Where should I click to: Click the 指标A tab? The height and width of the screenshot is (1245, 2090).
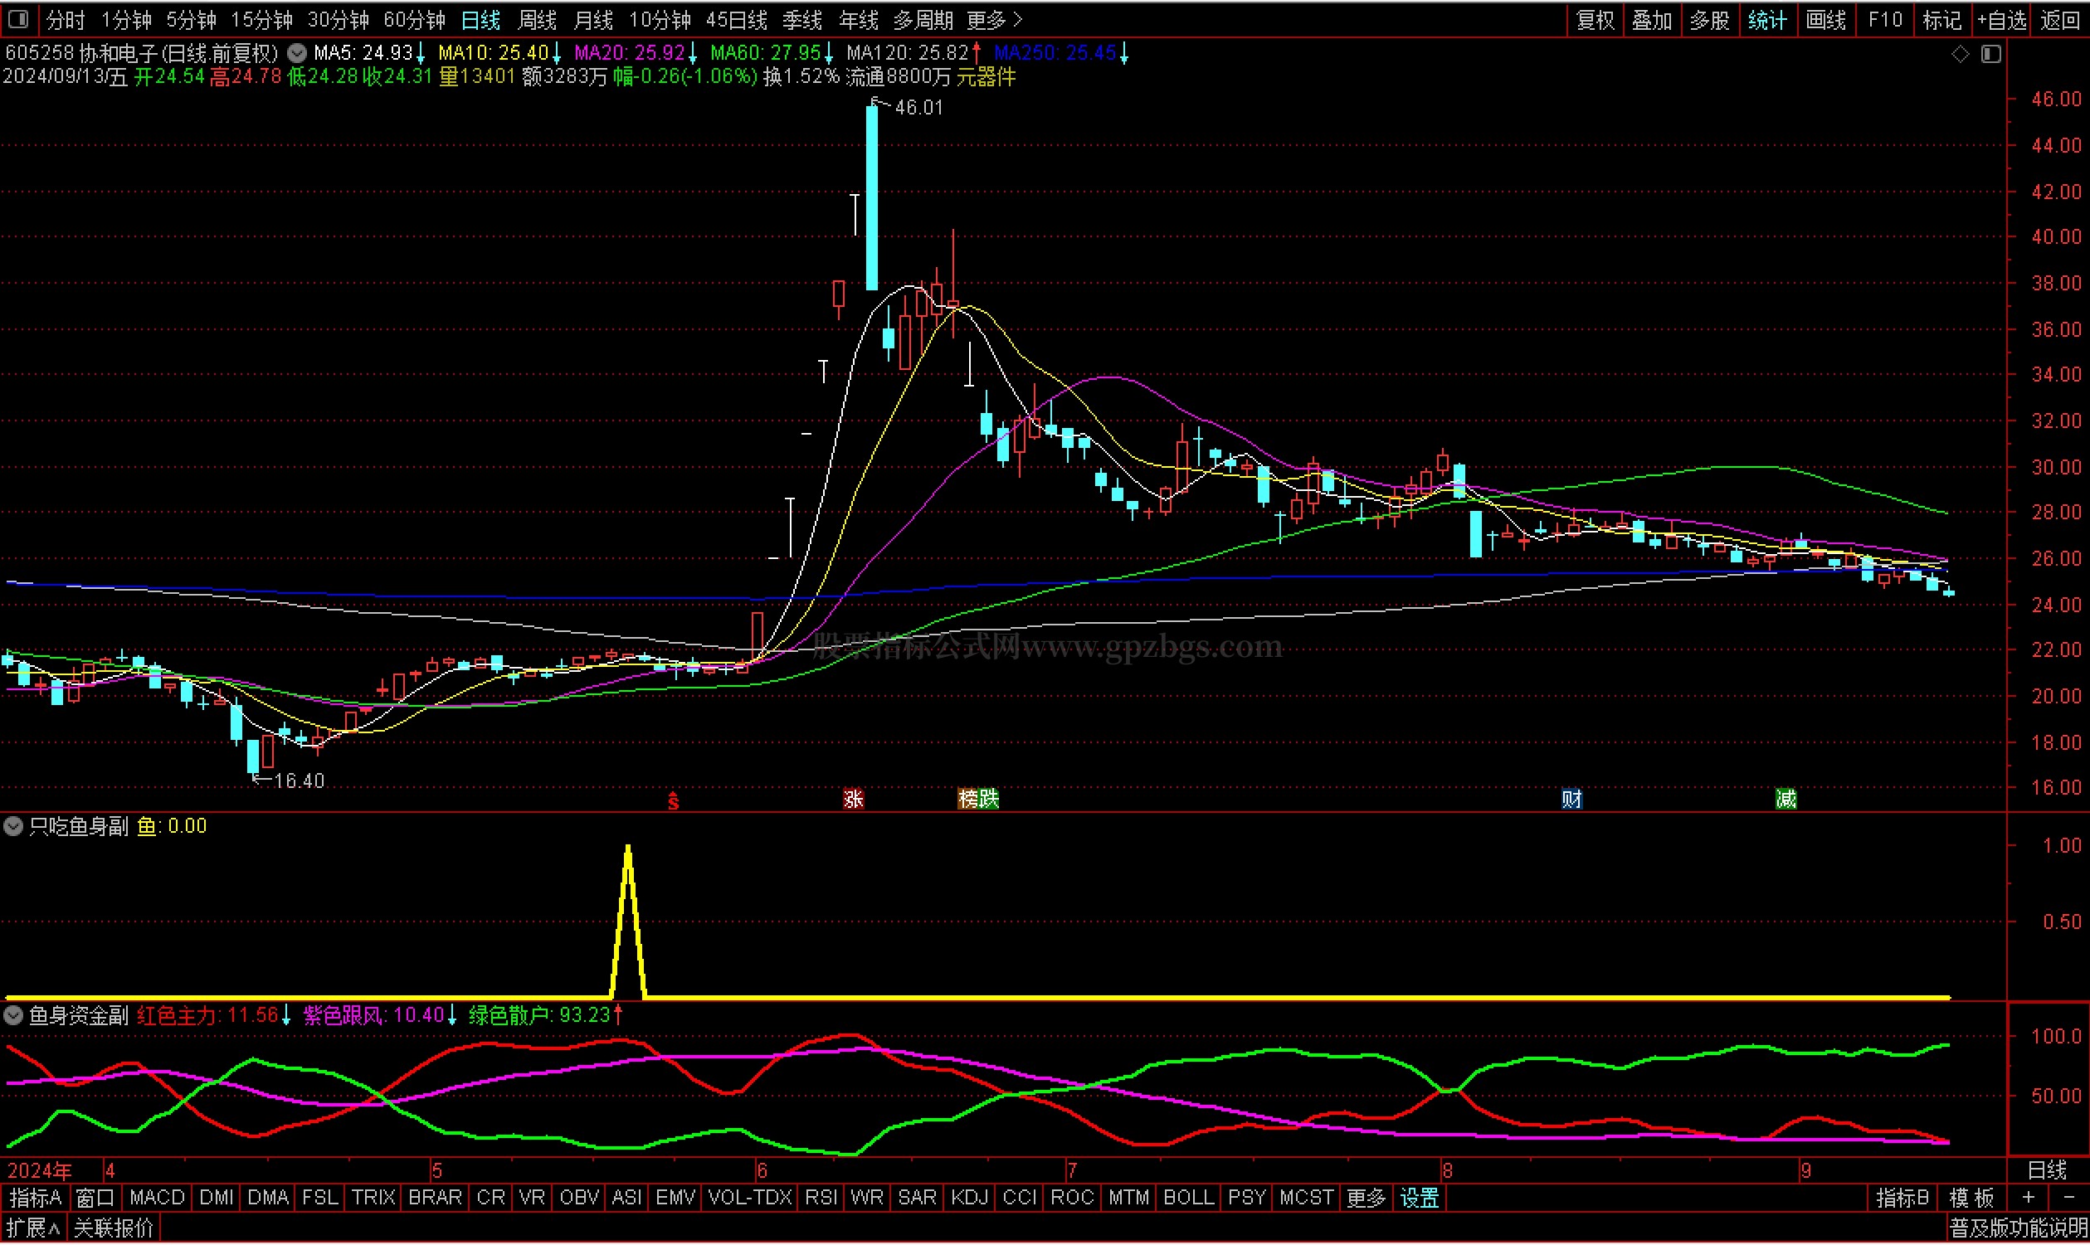coord(36,1198)
